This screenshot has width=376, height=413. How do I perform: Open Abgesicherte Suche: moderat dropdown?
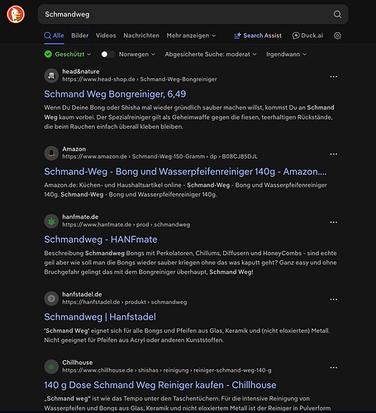[x=211, y=55]
